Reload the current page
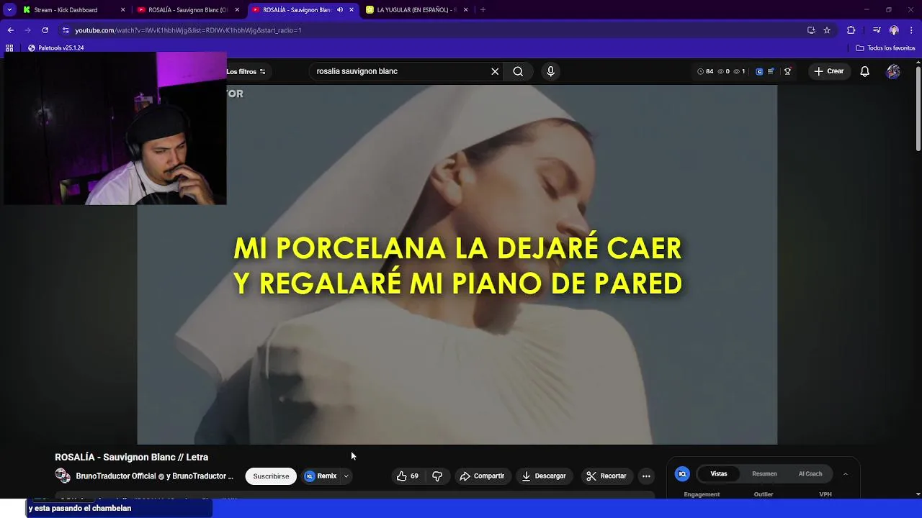 [x=45, y=30]
